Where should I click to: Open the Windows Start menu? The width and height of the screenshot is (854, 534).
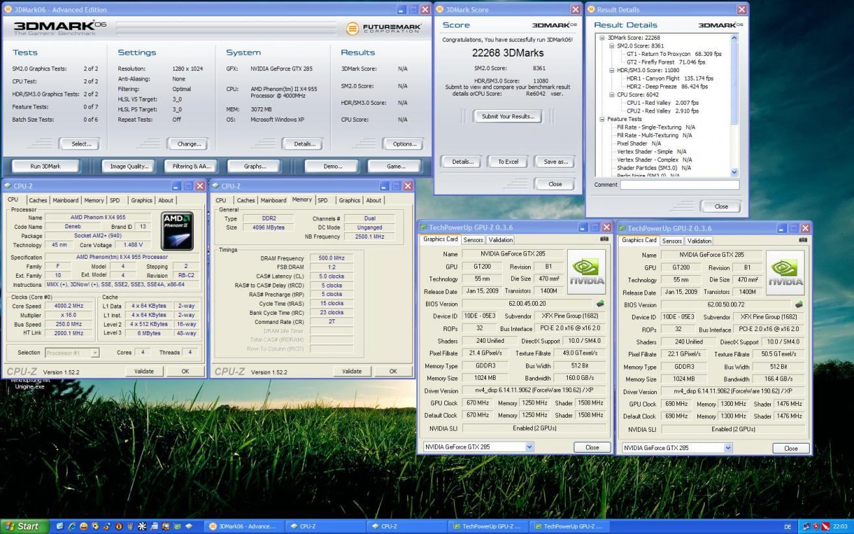tap(25, 526)
